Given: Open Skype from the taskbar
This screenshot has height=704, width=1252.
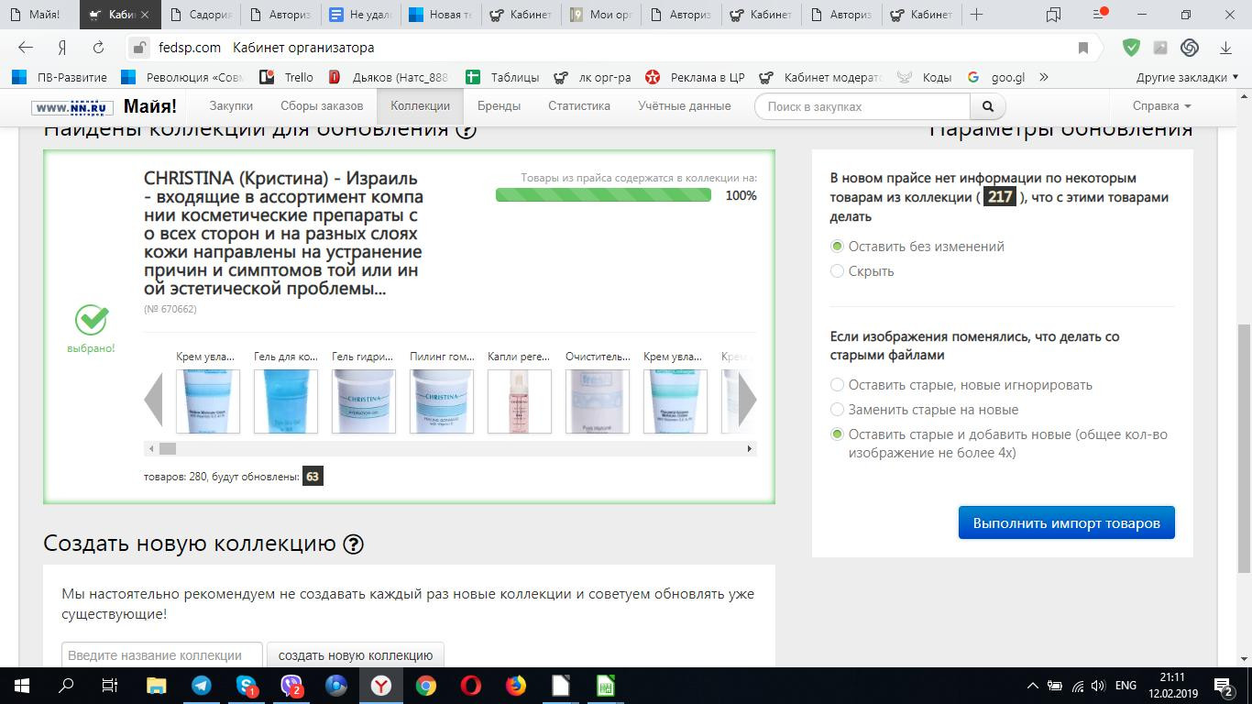Looking at the screenshot, I should (x=247, y=686).
